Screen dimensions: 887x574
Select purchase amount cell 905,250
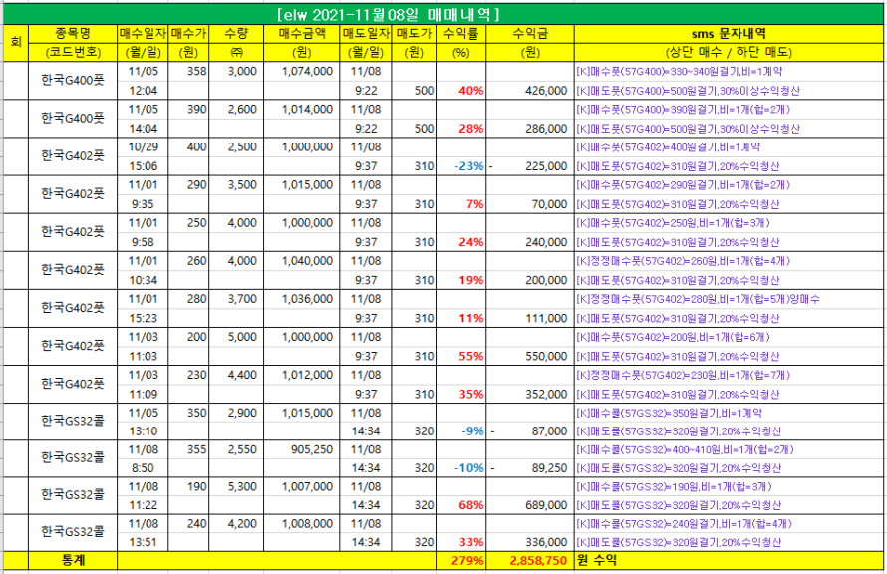pos(302,449)
